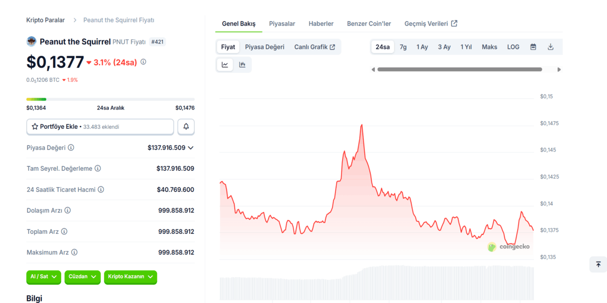Click the horizontal scrollbar above the chart
This screenshot has width=607, height=303.
pos(459,70)
